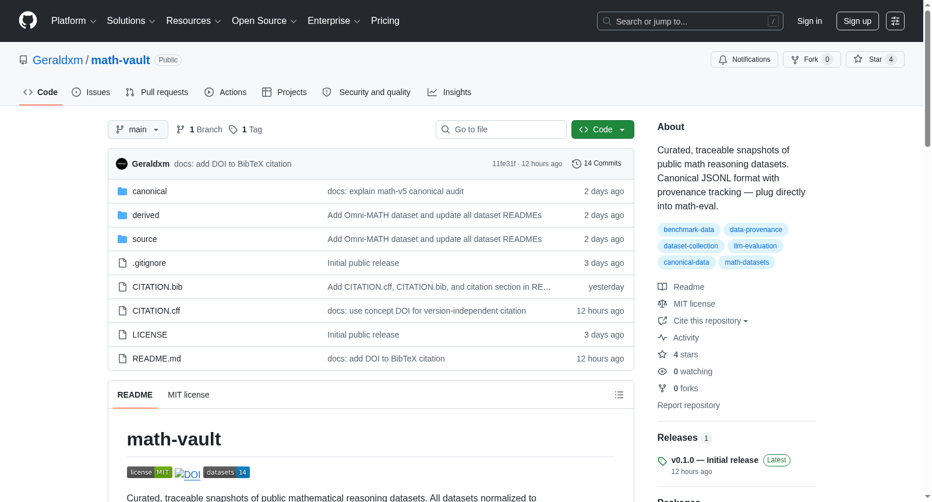Click the watching eye icon
Image resolution: width=932 pixels, height=502 pixels.
point(662,371)
